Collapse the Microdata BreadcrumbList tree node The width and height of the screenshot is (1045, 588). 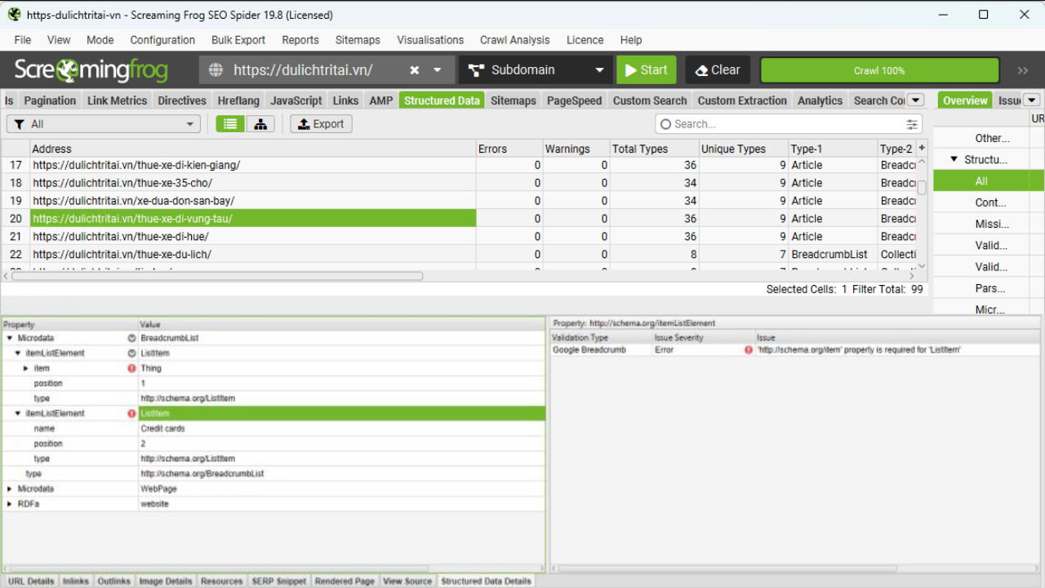(x=10, y=338)
